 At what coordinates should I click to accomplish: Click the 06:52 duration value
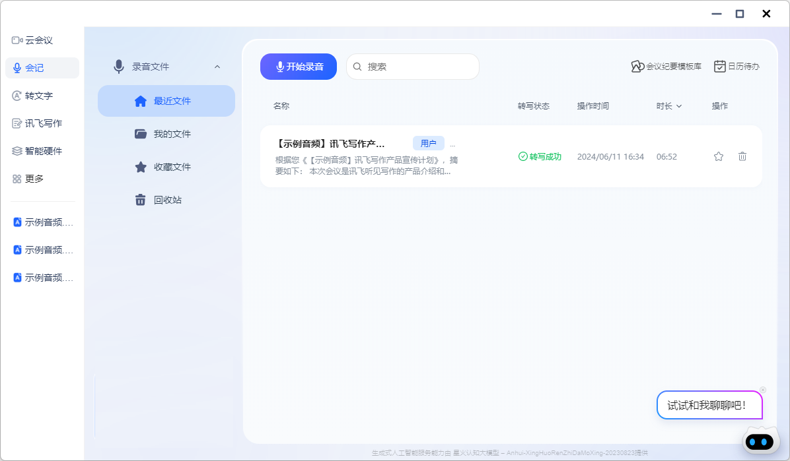click(x=666, y=156)
